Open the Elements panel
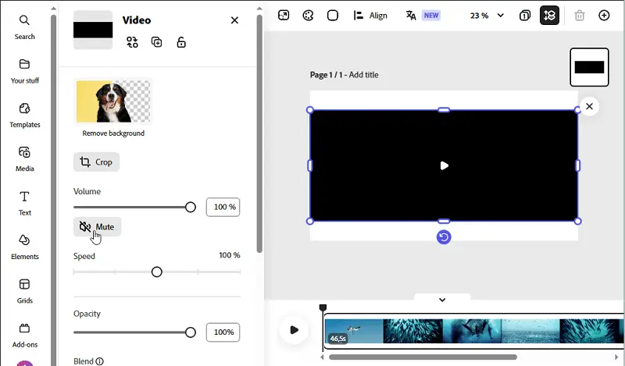Image resolution: width=625 pixels, height=366 pixels. click(x=24, y=247)
